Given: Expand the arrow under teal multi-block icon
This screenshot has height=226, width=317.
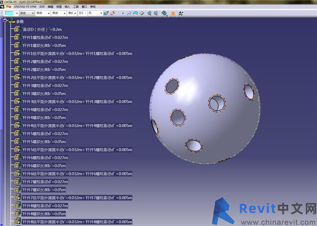Looking at the screenshot, I should [167, 16].
